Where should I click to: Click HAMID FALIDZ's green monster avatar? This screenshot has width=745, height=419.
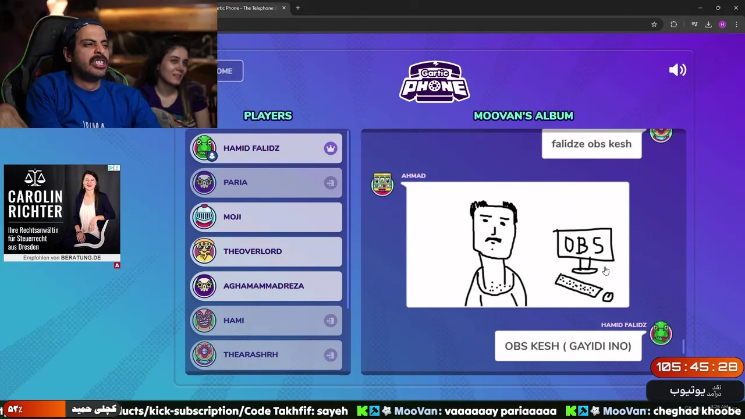click(x=204, y=148)
